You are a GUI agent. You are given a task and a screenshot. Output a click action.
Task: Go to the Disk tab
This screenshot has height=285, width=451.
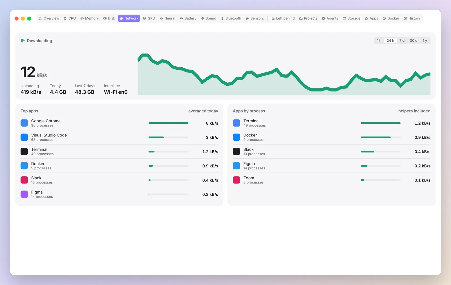pyautogui.click(x=109, y=18)
